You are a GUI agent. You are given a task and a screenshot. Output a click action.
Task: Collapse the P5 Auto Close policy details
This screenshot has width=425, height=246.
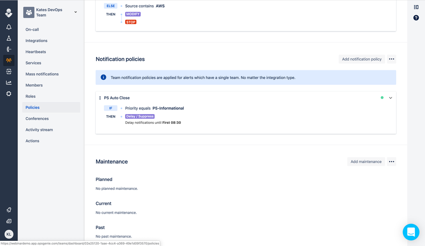tap(391, 97)
